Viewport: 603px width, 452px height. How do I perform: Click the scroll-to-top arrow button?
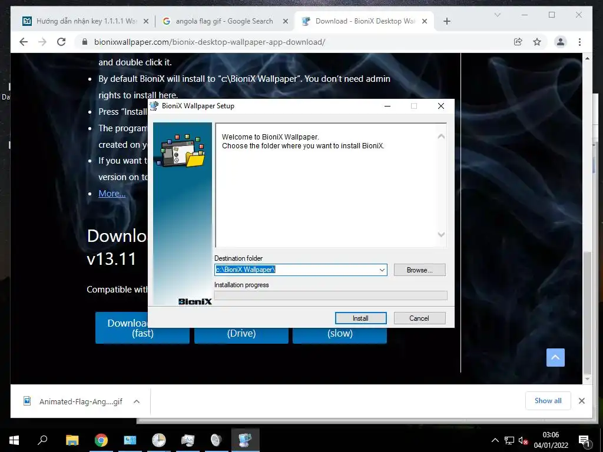pos(555,357)
